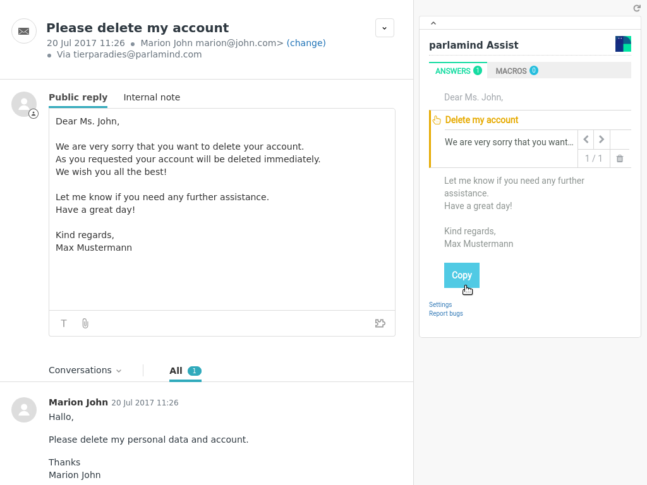The height and width of the screenshot is (485, 647).
Task: Delete the suggested answer with trash icon
Action: [619, 159]
